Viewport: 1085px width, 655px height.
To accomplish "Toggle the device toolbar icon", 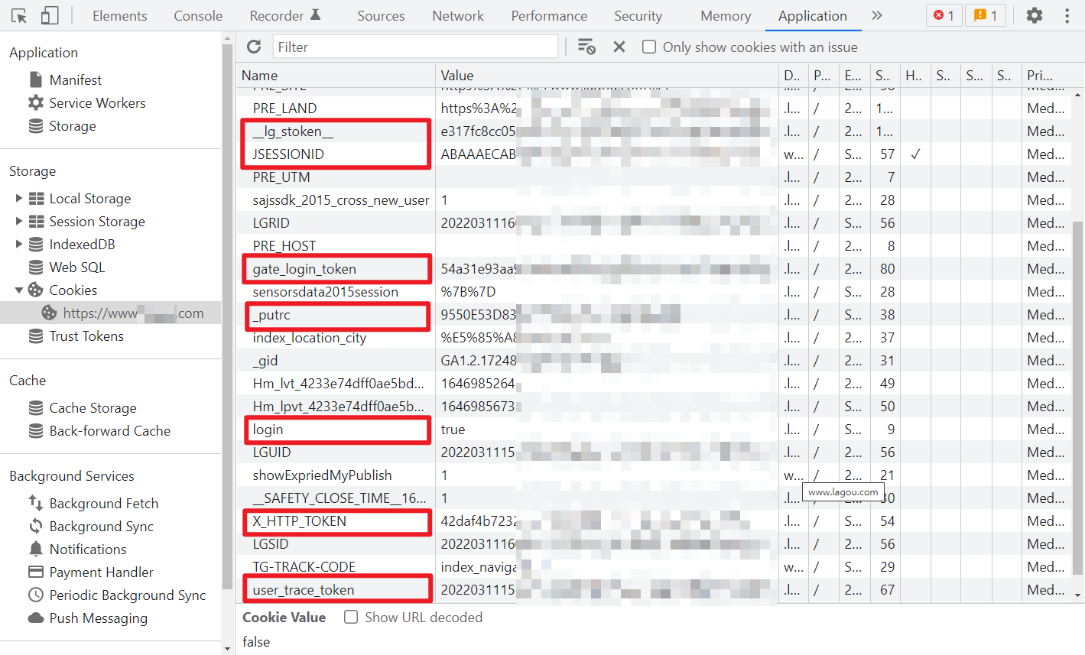I will pyautogui.click(x=49, y=15).
